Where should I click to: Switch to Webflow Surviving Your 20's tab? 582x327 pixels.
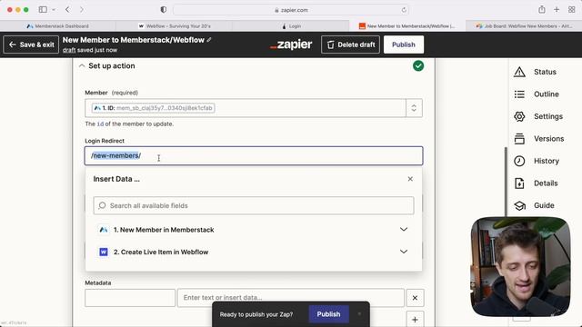[174, 26]
